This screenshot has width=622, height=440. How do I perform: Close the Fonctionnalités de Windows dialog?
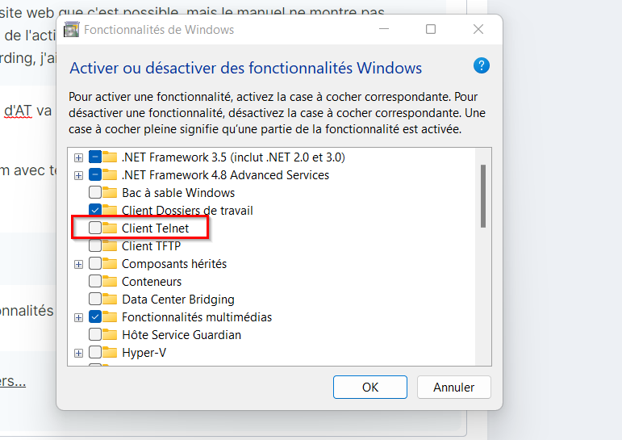click(478, 30)
